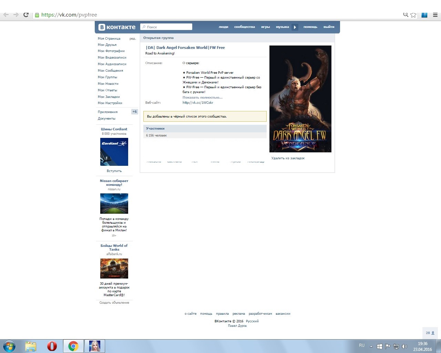Viewport: 441px width, 353px height.
Task: Click the browser back arrow
Action: tap(6, 15)
